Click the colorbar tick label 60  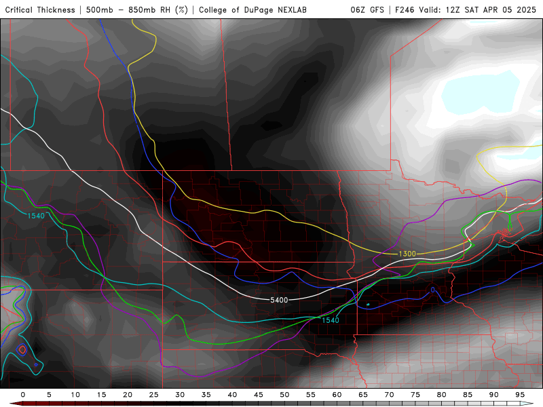[x=337, y=395]
